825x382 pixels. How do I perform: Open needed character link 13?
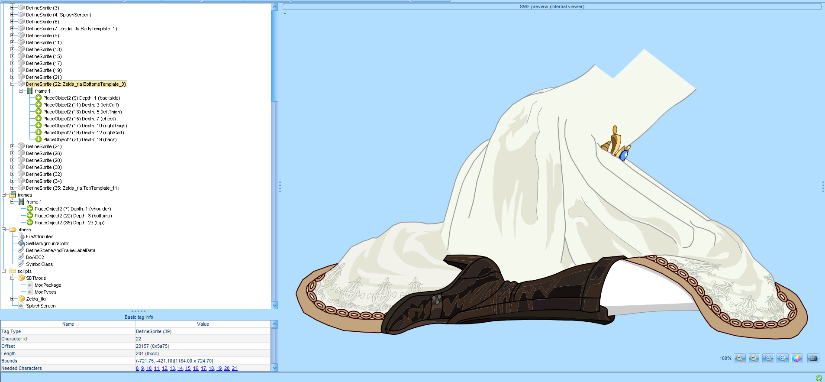click(172, 368)
